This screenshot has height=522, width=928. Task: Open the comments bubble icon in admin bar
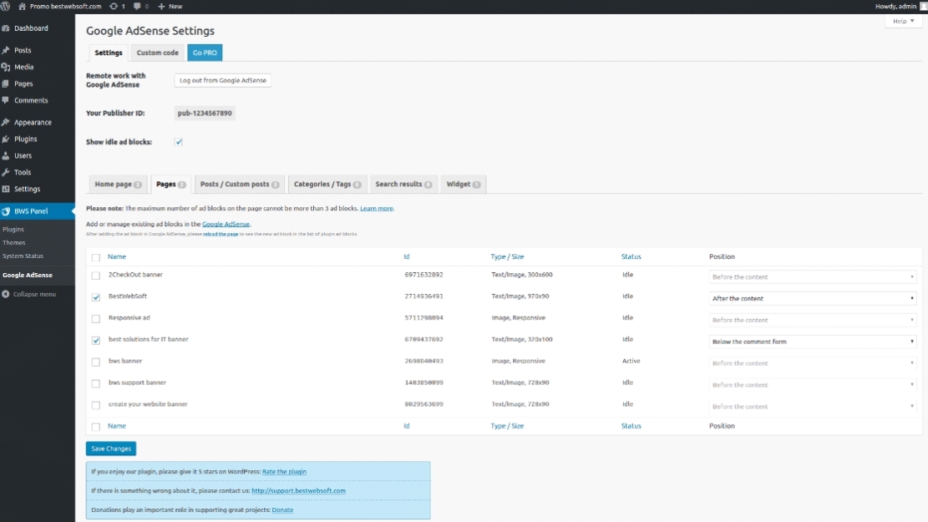tap(137, 7)
